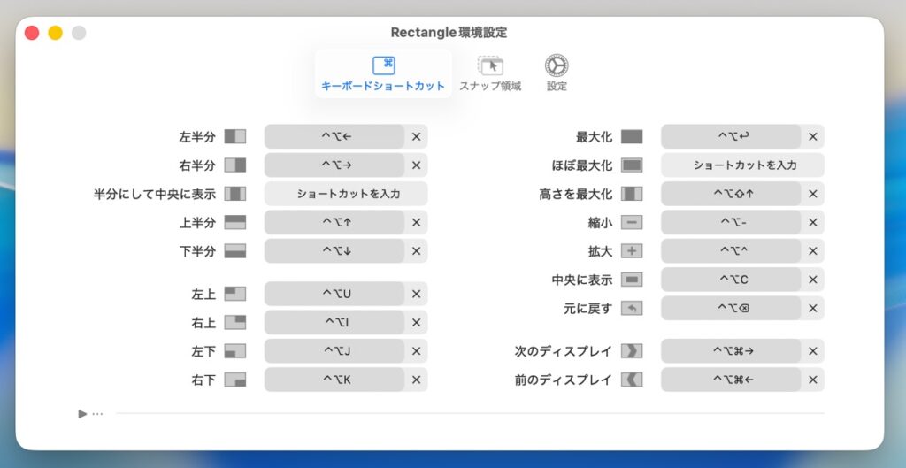Viewport: 906px width, 468px height.
Task: Click the 元に戻す restore arrow icon
Action: coord(632,309)
